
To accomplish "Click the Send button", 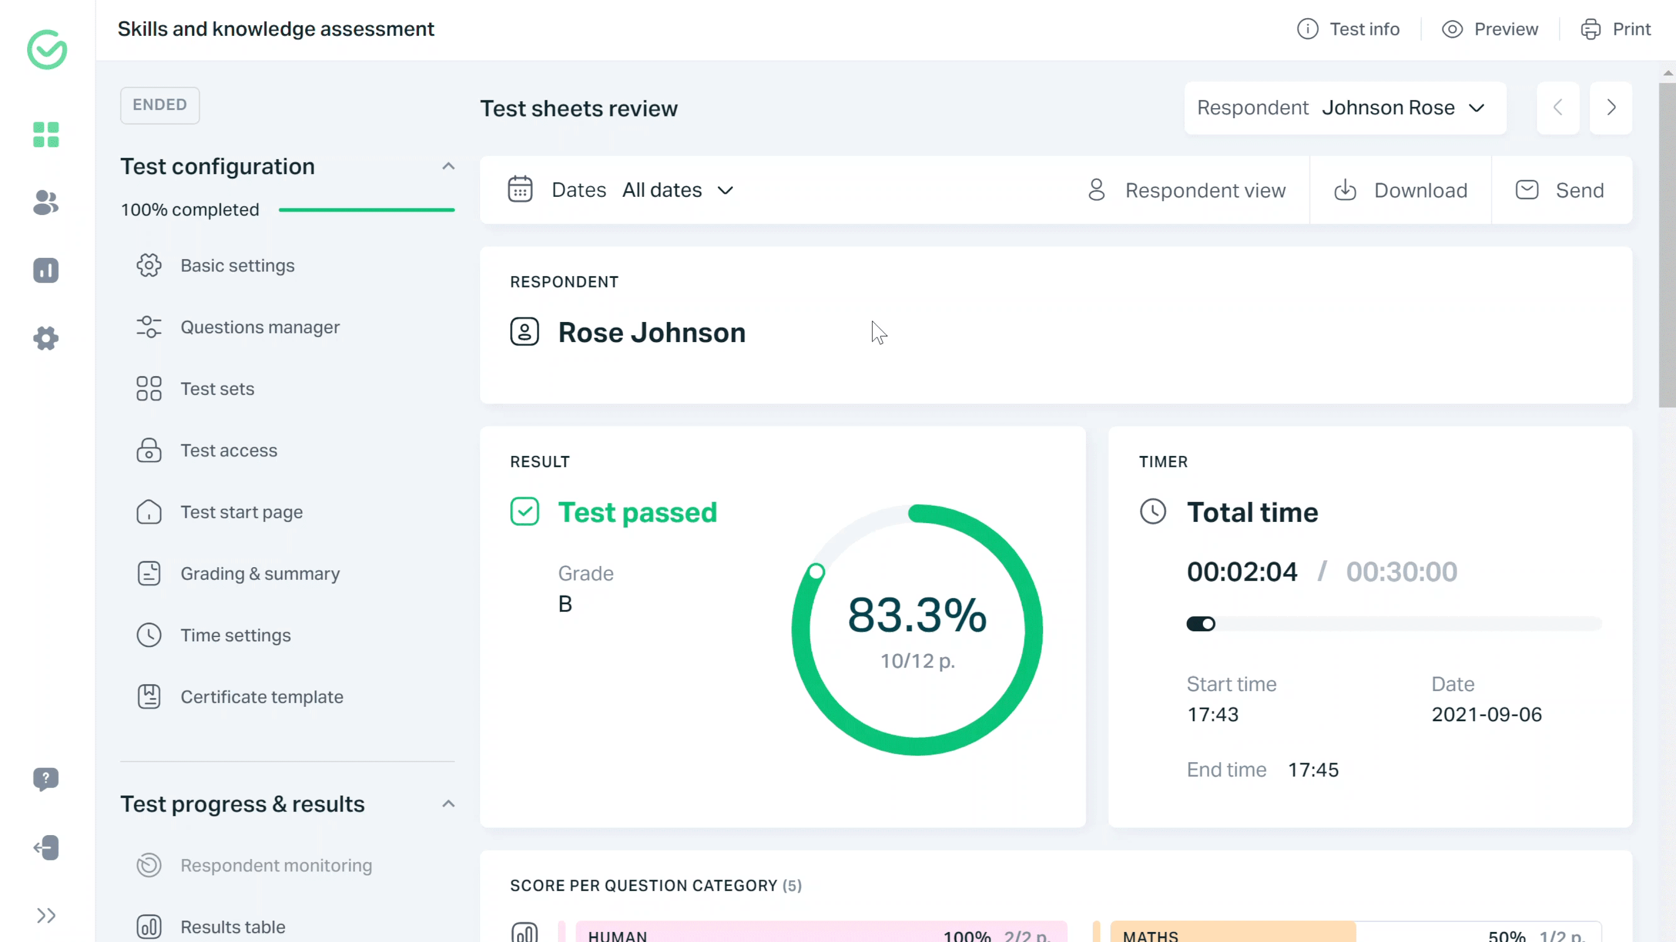I will click(x=1560, y=190).
